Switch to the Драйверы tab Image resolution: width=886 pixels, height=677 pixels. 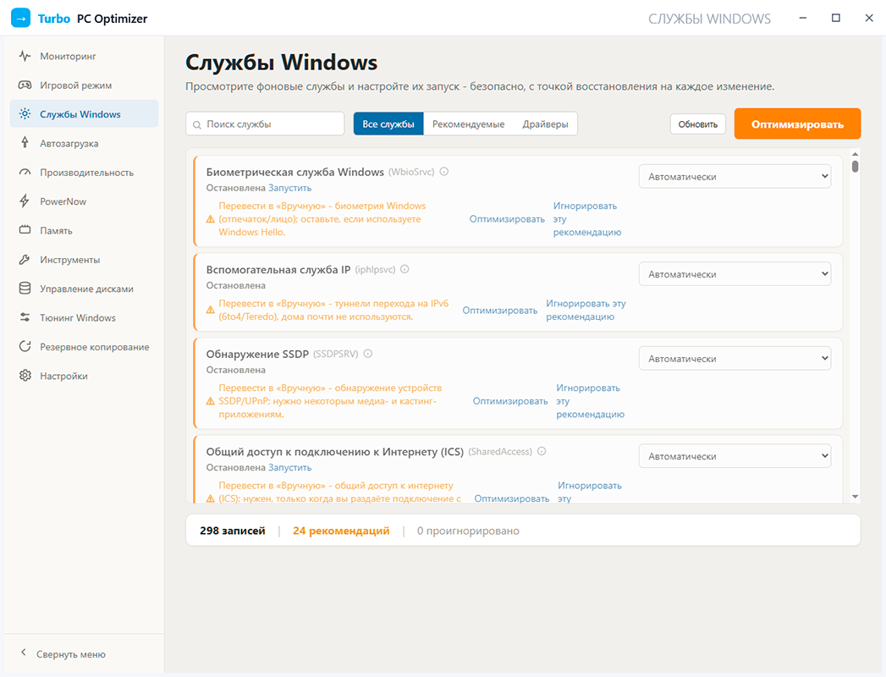[545, 124]
